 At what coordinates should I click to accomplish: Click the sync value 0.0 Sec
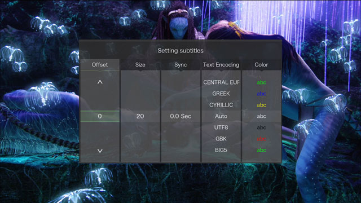pyautogui.click(x=180, y=116)
